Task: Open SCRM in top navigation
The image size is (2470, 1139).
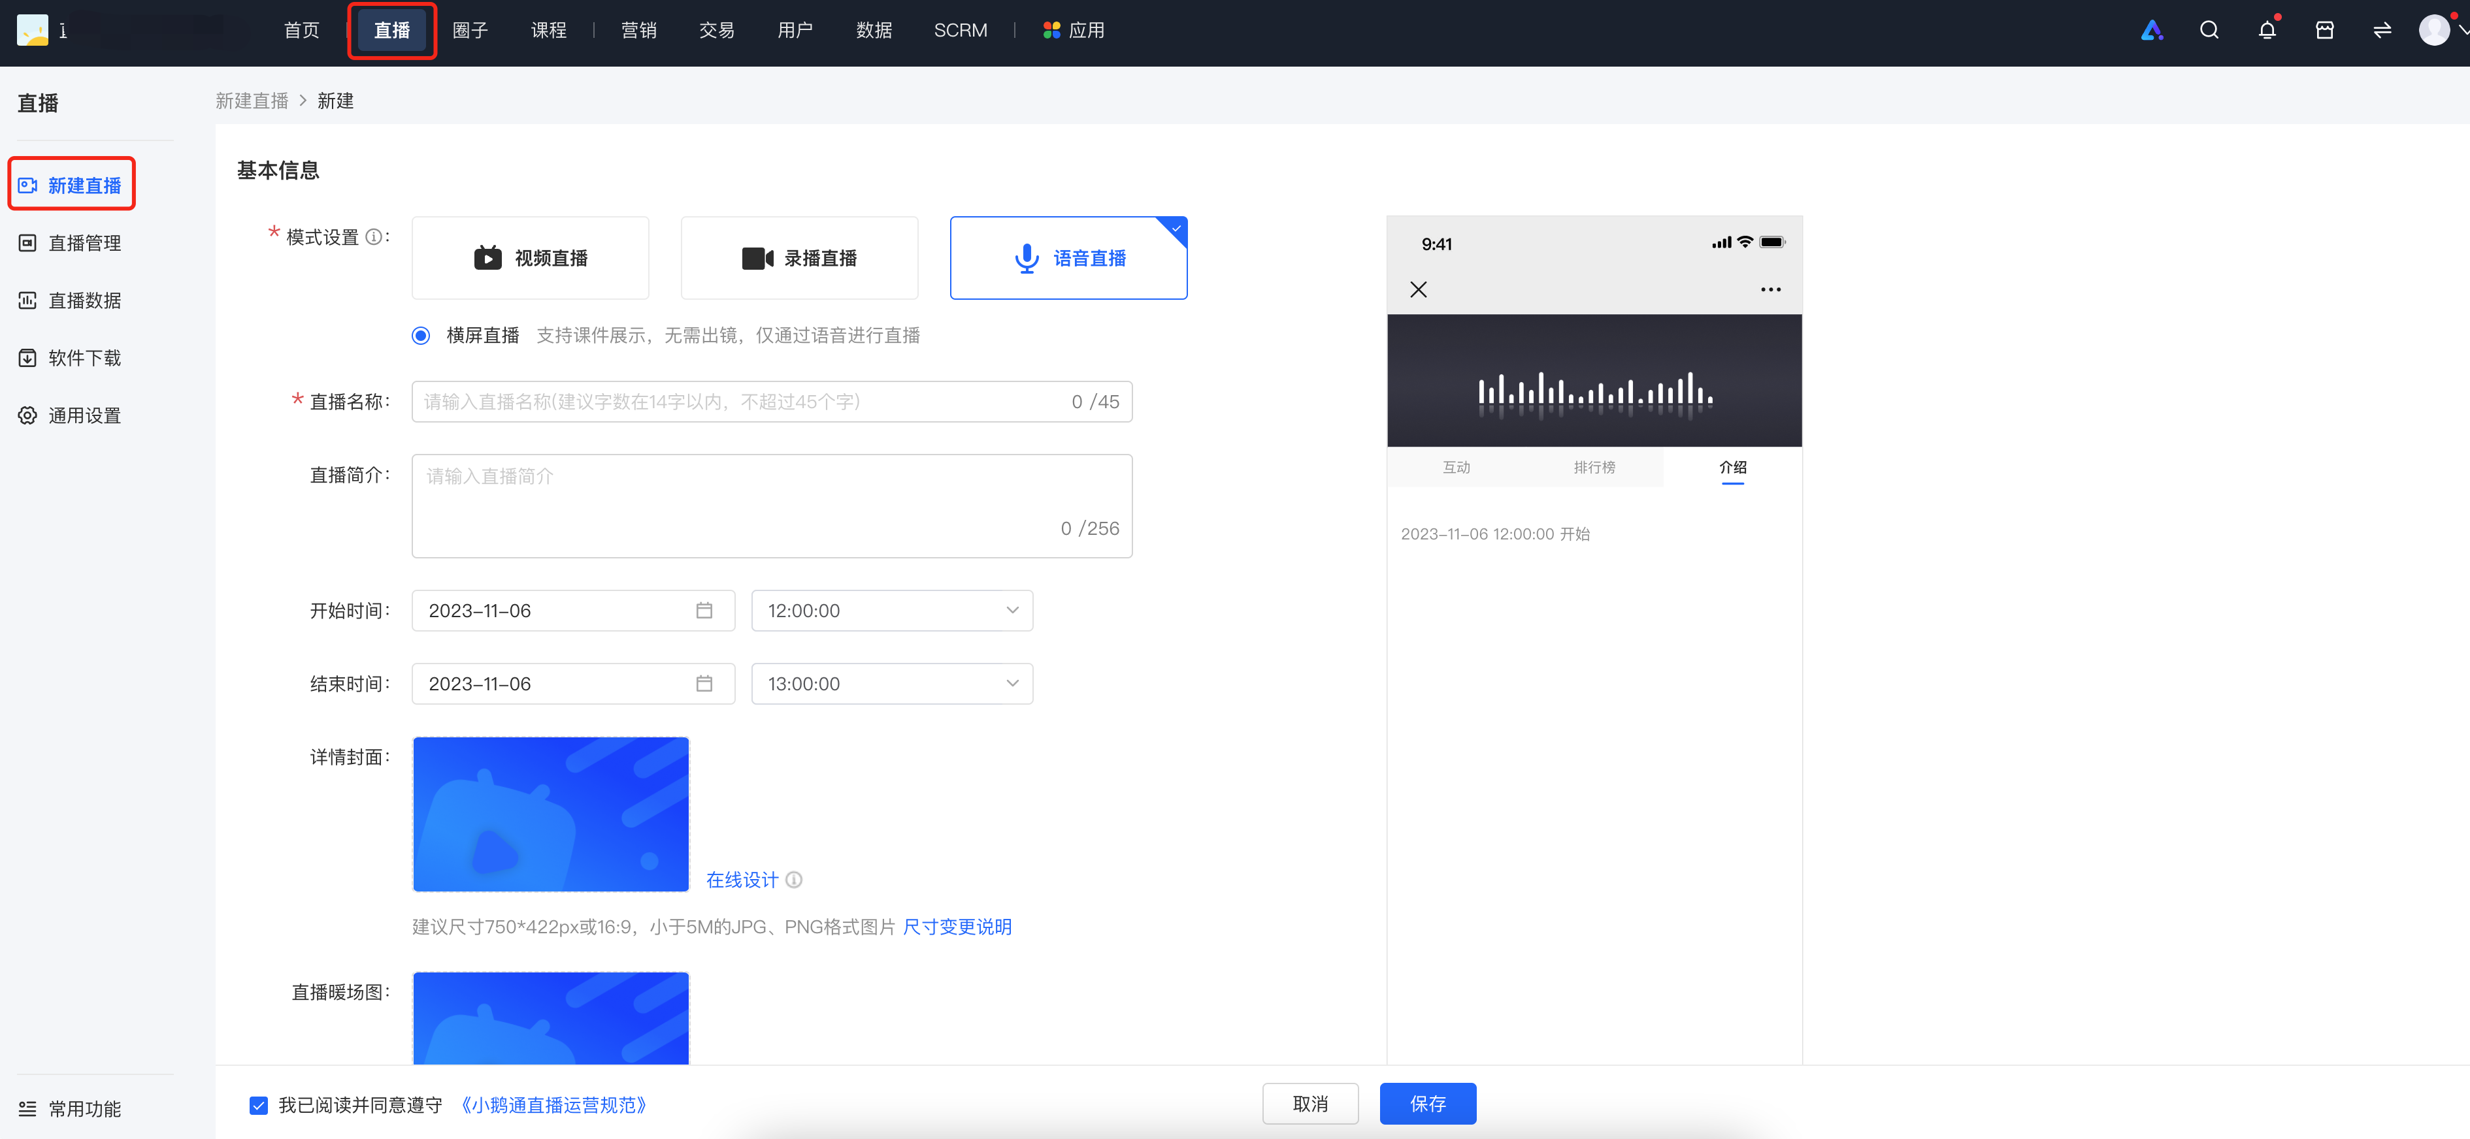Action: point(960,31)
